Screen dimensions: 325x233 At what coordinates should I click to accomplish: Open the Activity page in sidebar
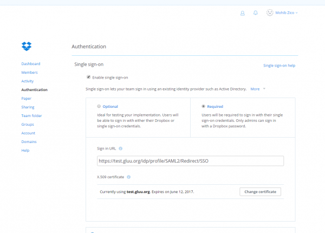tap(28, 81)
